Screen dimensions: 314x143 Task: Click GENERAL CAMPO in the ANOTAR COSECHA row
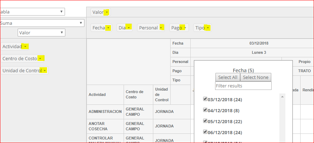point(138,126)
